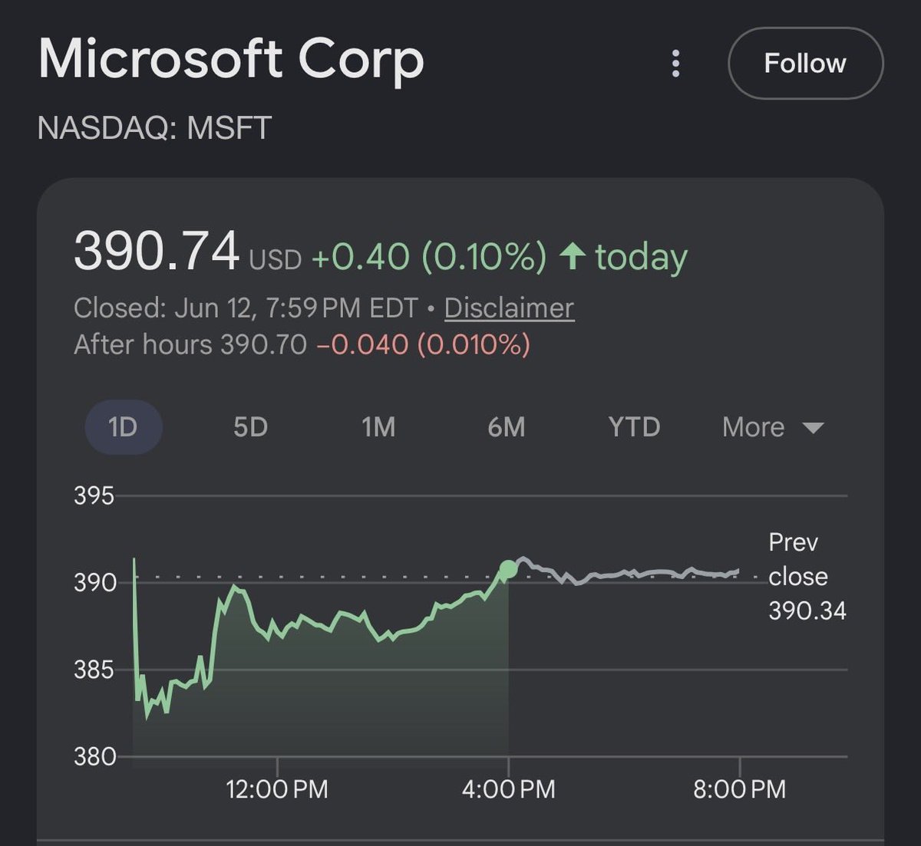Viewport: 921px width, 846px height.
Task: Select the YTD chart range
Action: click(x=634, y=426)
